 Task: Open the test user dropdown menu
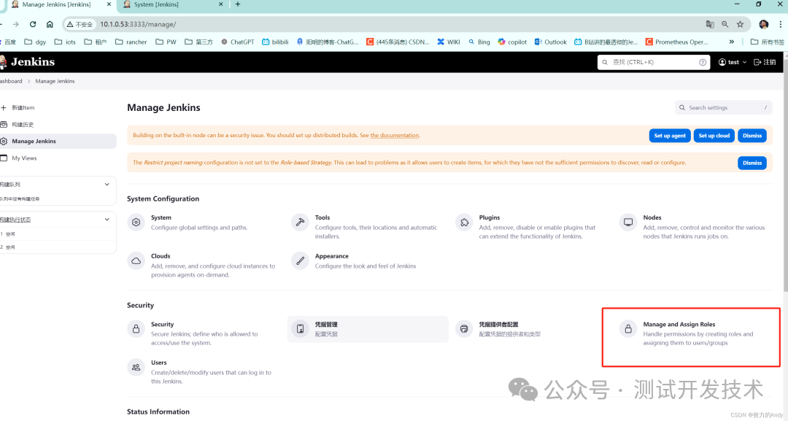(733, 62)
